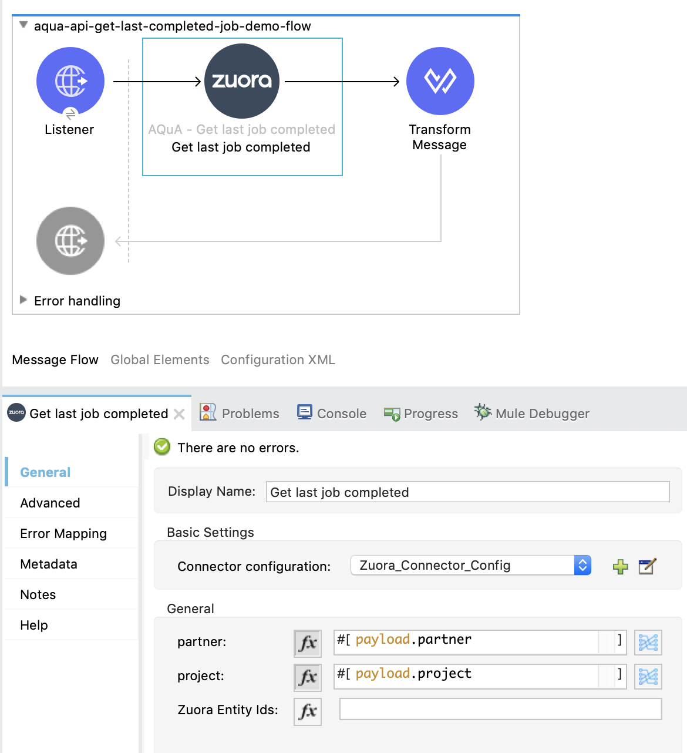Select Error Mapping in the side list
Viewport: 687px width, 753px height.
click(x=63, y=533)
